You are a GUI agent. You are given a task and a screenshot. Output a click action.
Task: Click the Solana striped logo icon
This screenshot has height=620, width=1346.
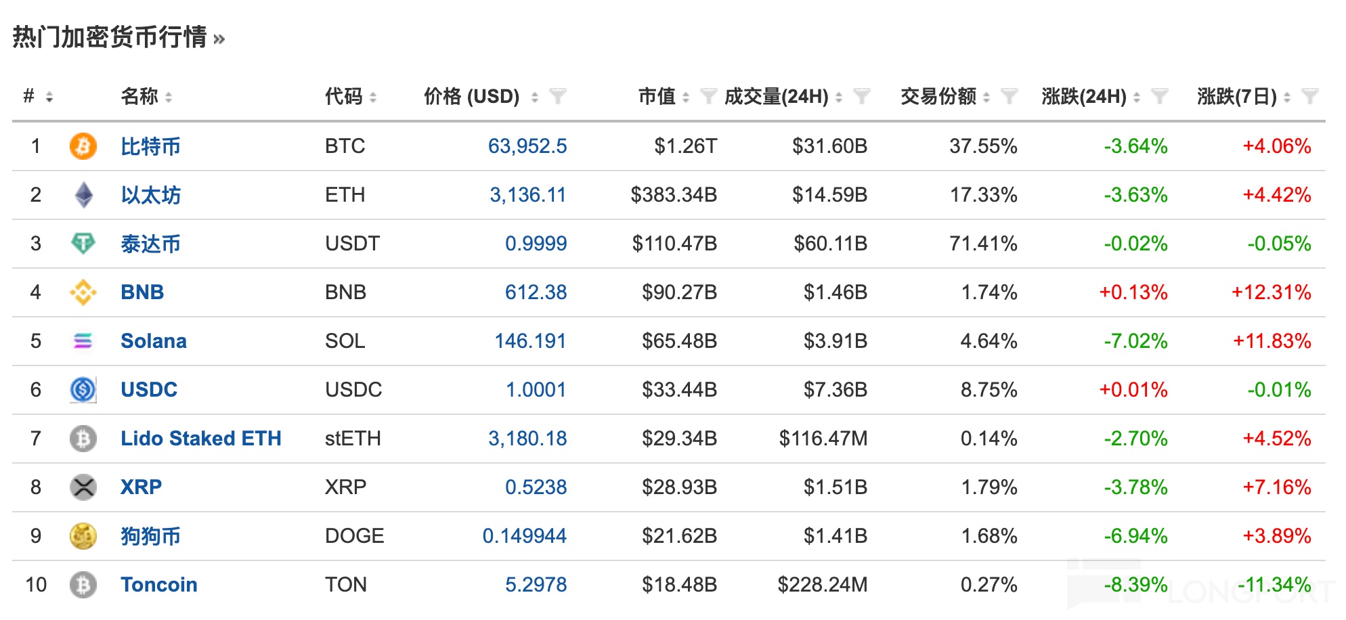click(x=83, y=341)
